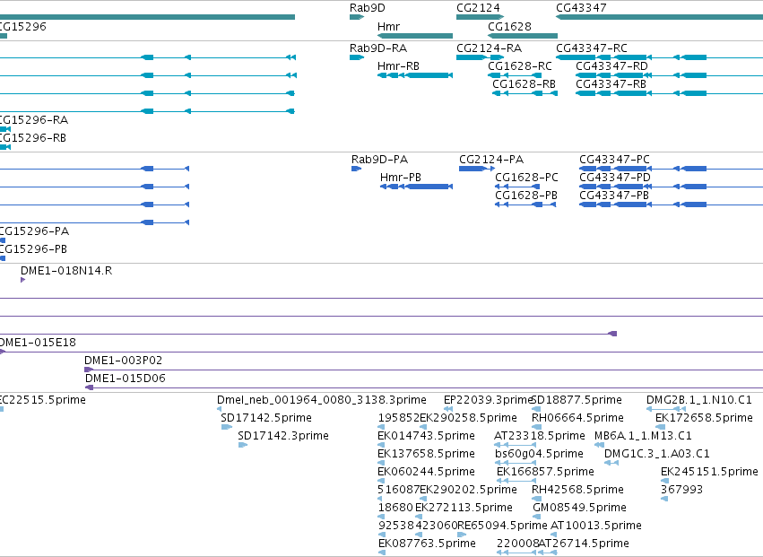Select the 220008 feature label
Viewport: 763px width, 557px height.
517,544
